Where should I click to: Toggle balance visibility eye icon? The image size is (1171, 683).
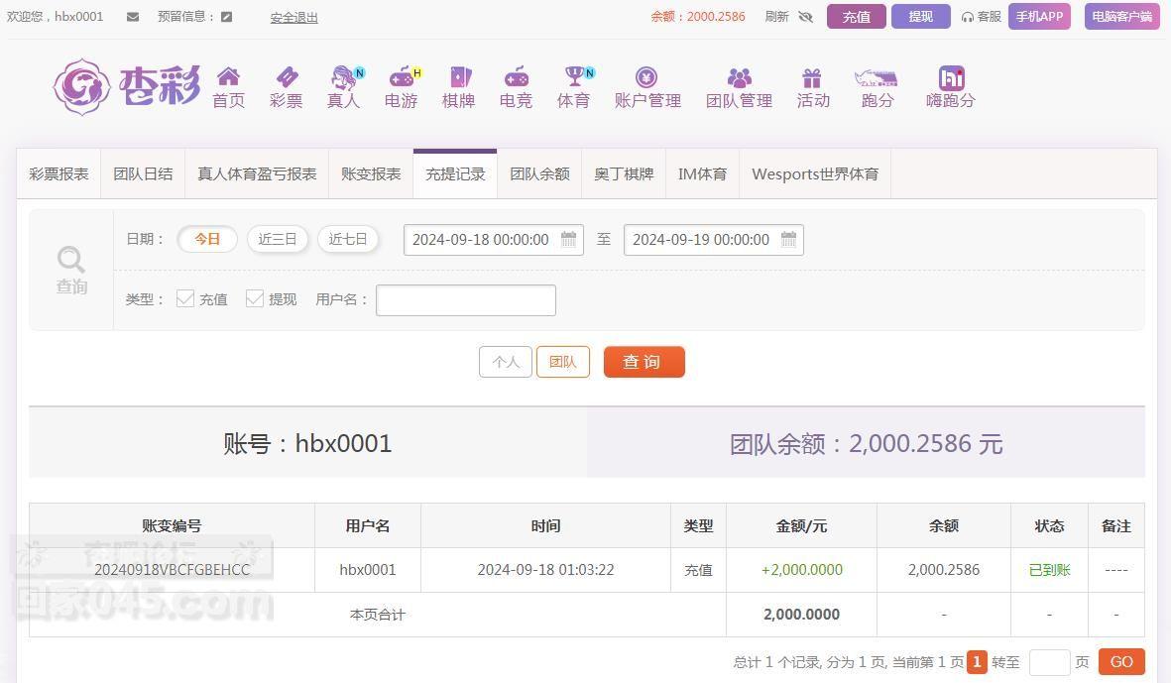pyautogui.click(x=805, y=17)
